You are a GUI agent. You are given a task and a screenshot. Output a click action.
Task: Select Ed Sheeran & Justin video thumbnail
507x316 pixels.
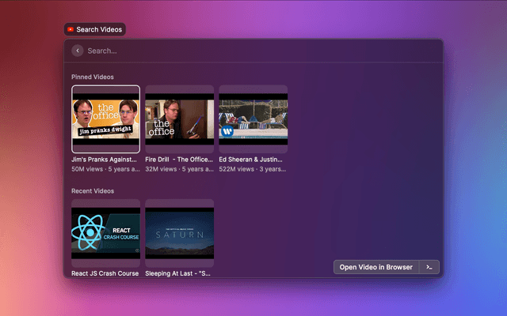pyautogui.click(x=253, y=119)
